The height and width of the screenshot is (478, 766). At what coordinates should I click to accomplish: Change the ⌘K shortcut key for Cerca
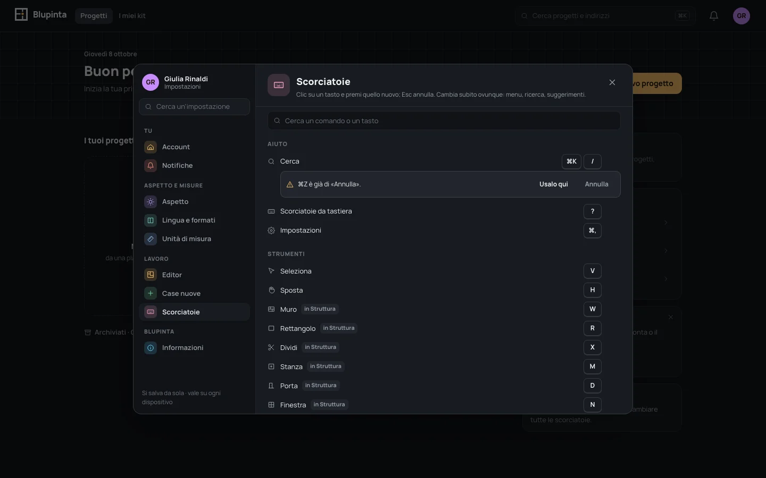pyautogui.click(x=571, y=161)
